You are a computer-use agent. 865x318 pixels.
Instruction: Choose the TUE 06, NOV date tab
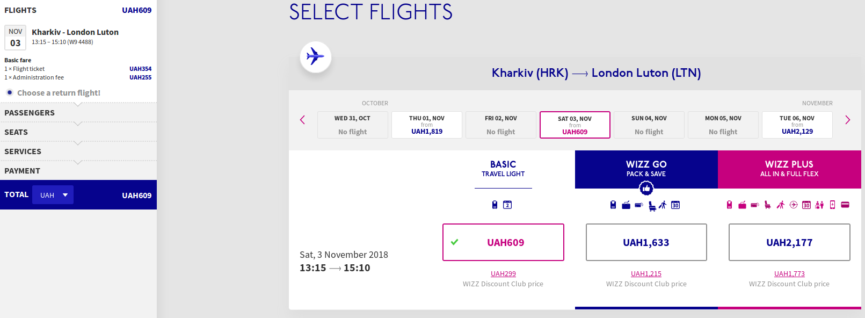click(797, 125)
